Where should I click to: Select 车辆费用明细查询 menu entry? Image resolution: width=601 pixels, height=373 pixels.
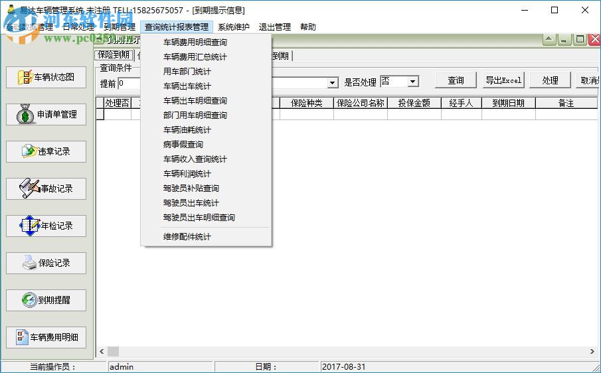pyautogui.click(x=207, y=42)
